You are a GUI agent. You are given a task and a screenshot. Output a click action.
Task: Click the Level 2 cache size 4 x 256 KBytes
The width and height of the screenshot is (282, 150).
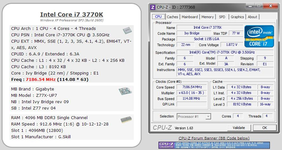[x=242, y=98]
